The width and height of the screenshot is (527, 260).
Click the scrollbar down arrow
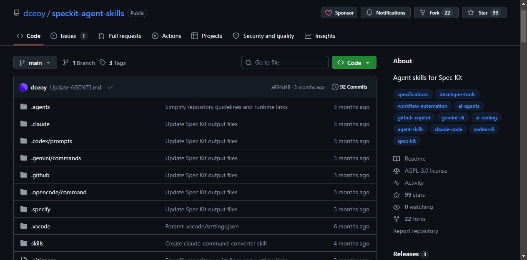point(524,256)
